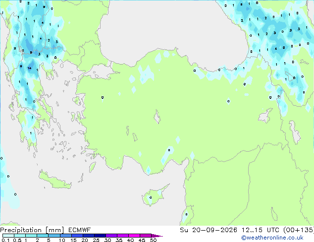
Task: Pick the darkest navy 25–30 mm legend swatch
Action: click(x=100, y=236)
